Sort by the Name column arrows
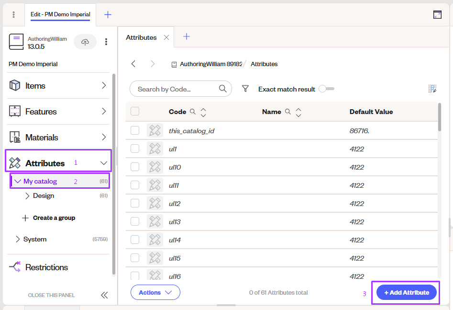The height and width of the screenshot is (310, 453). click(298, 112)
